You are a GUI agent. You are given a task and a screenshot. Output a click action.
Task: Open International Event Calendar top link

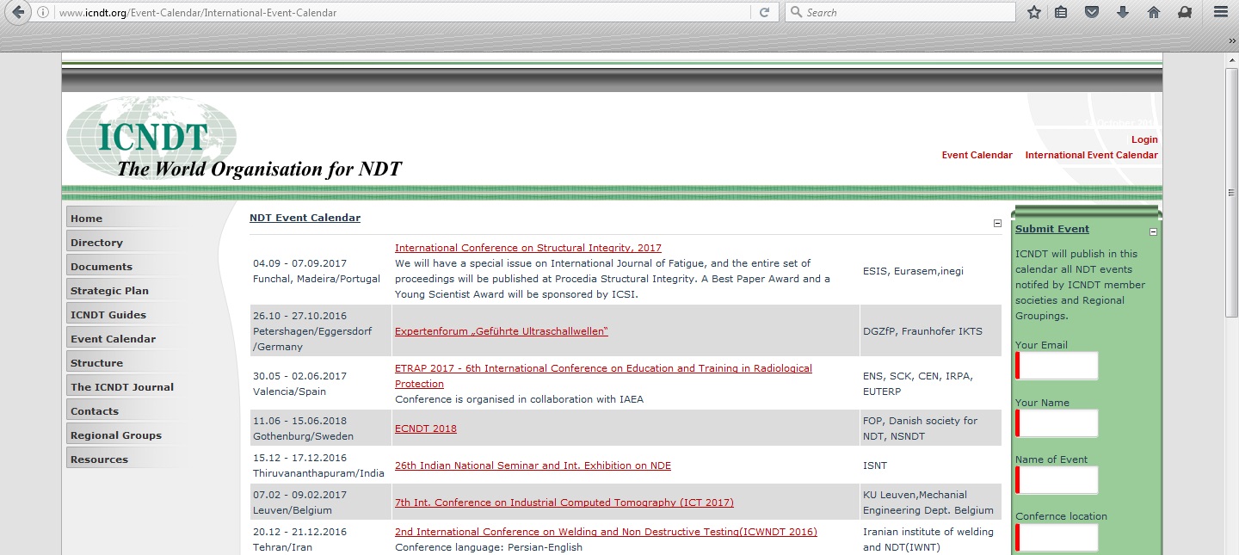[x=1091, y=155]
